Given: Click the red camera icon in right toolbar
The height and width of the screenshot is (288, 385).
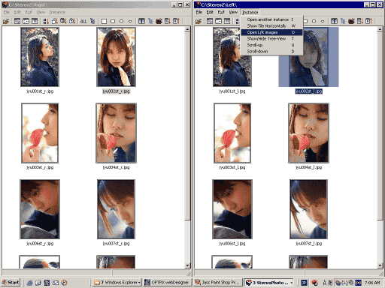Looking at the screenshot, I should [351, 21].
